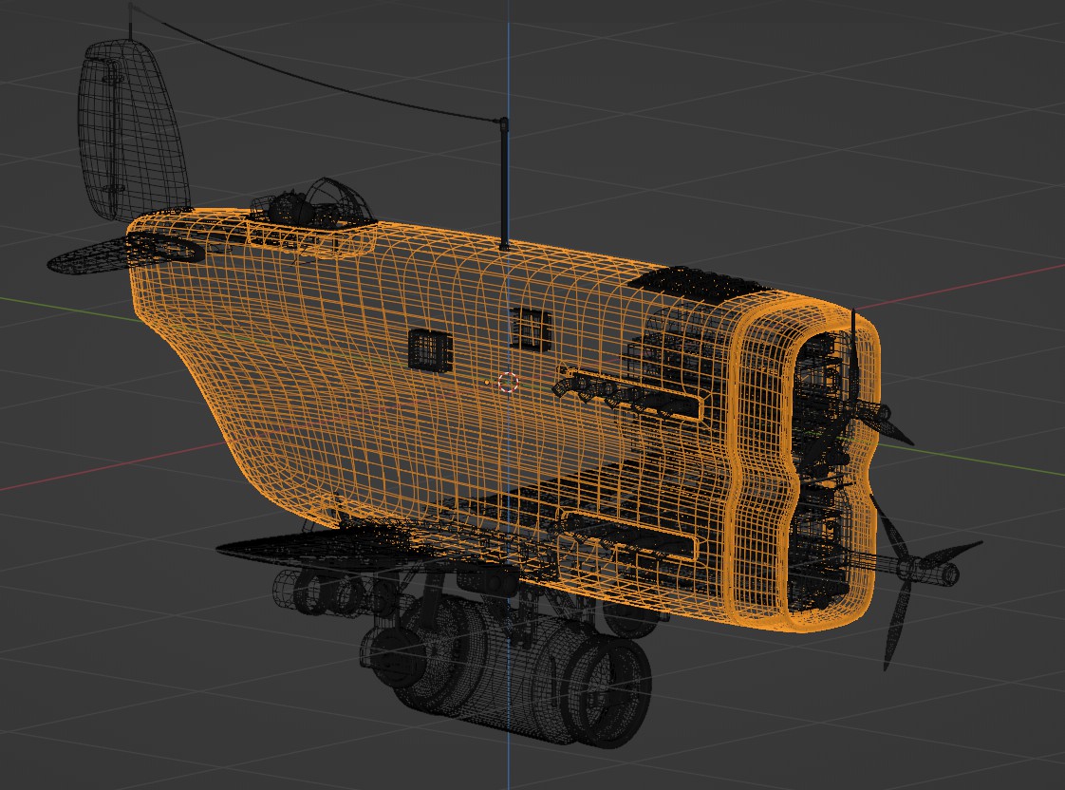
Task: Select the vertical tail fin mesh
Action: (133, 129)
